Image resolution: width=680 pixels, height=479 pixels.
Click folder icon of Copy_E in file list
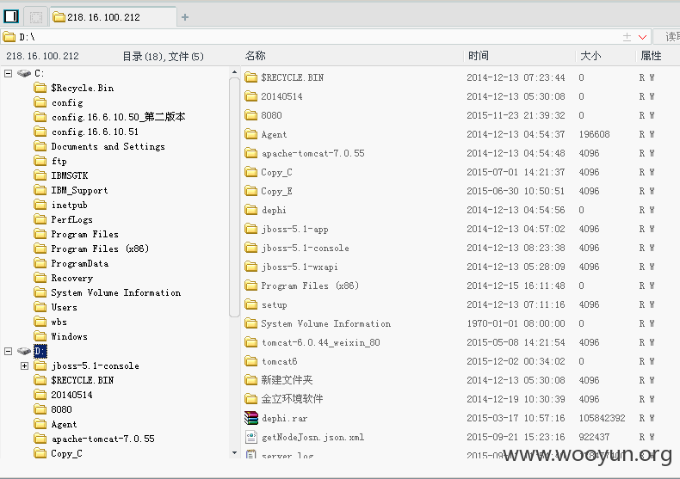tap(251, 191)
